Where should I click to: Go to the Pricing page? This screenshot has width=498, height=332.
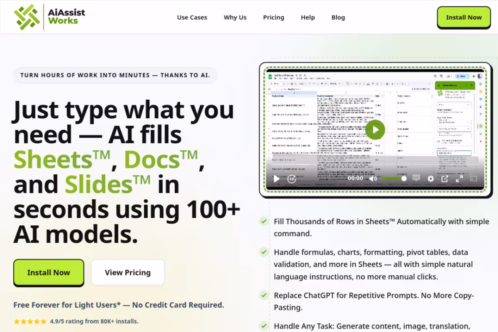point(273,17)
